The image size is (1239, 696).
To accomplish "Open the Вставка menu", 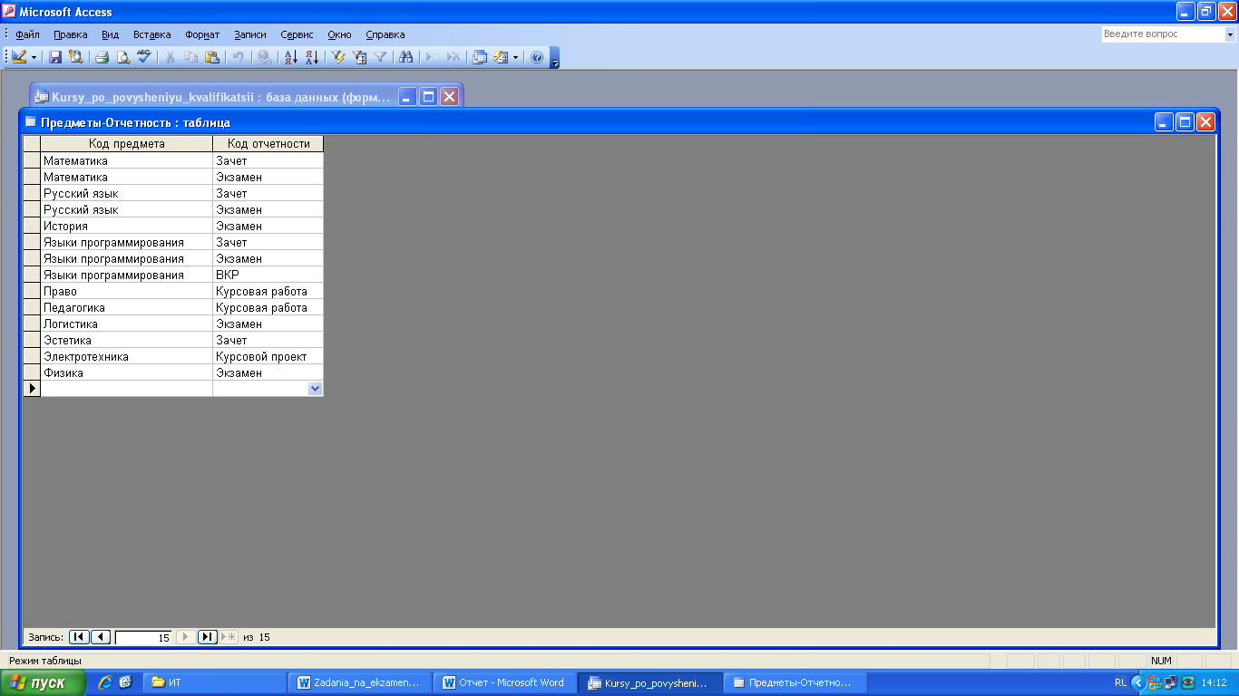I will tap(151, 34).
